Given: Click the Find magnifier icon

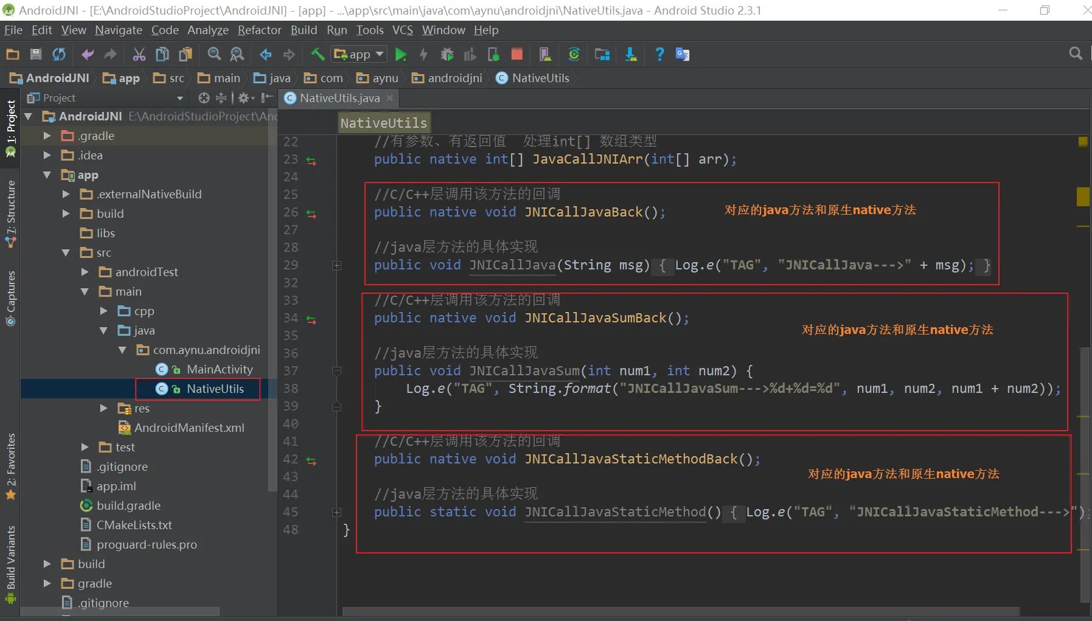Looking at the screenshot, I should (214, 54).
